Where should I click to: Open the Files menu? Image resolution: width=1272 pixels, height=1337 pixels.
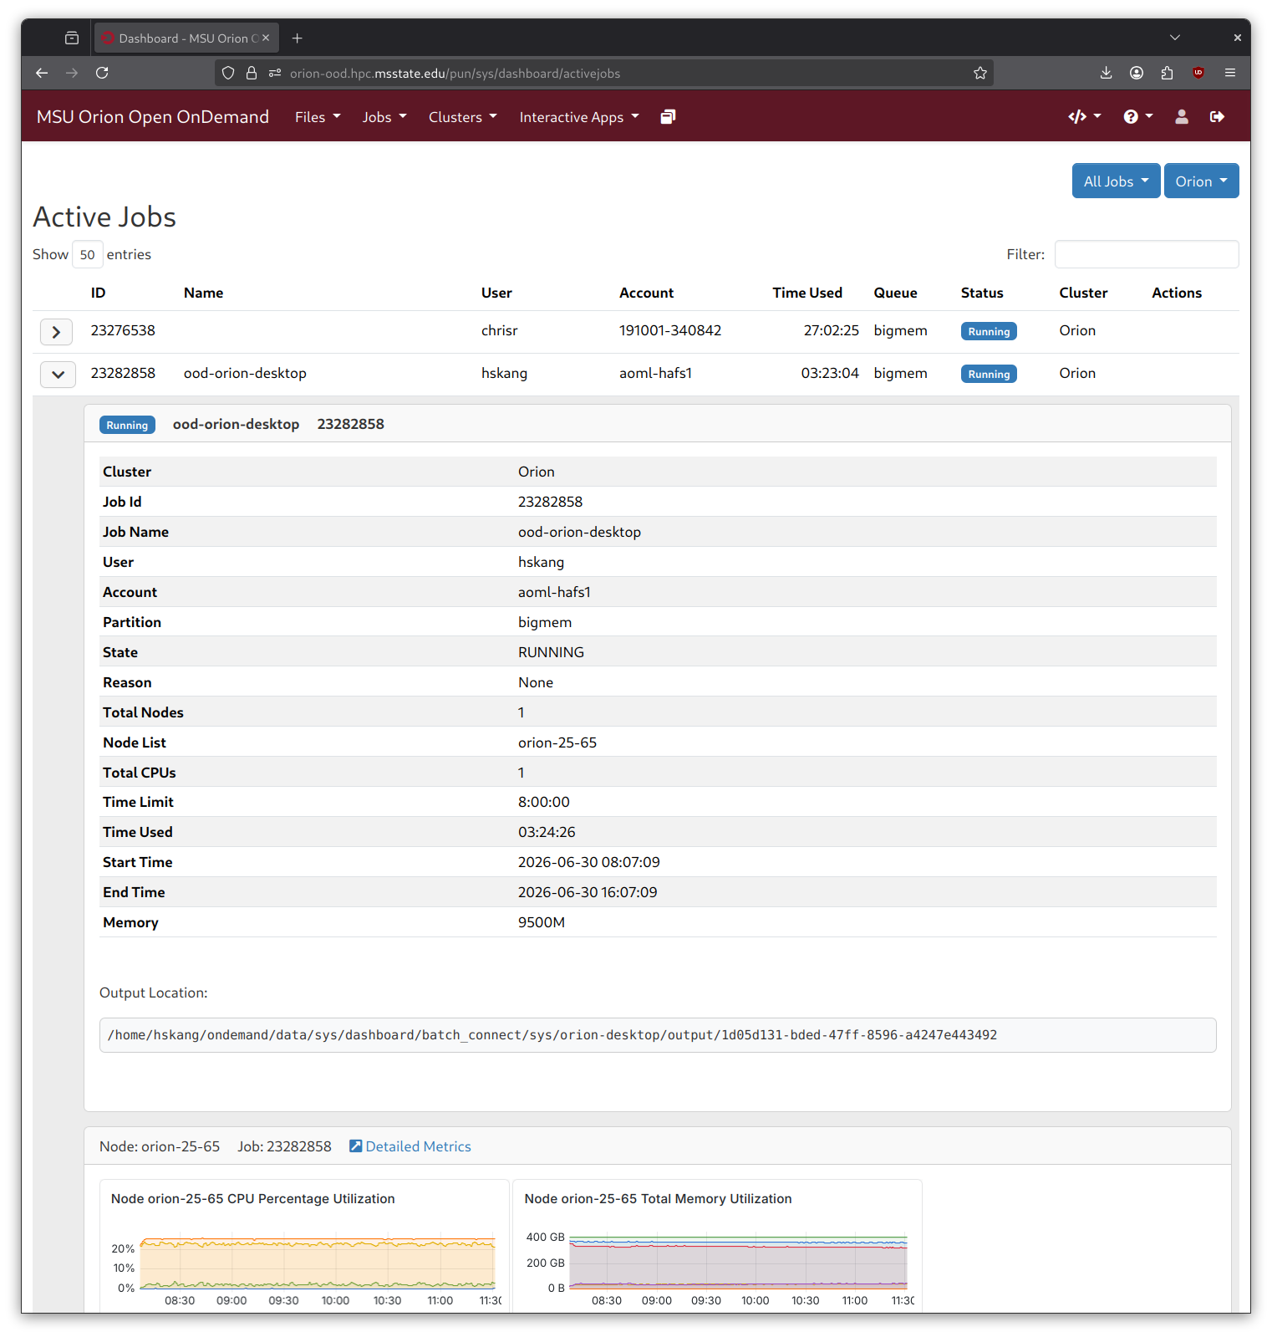(x=318, y=117)
